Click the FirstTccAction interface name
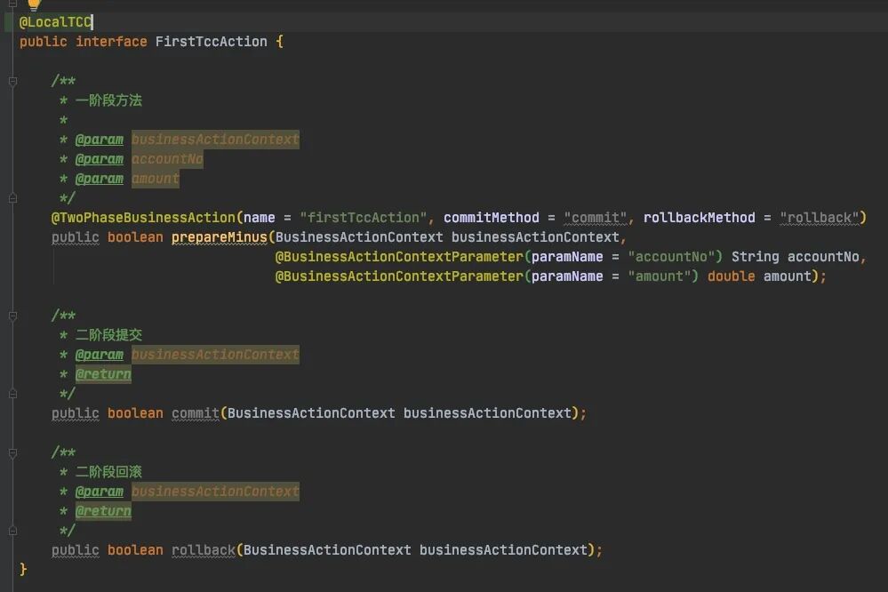Image resolution: width=888 pixels, height=592 pixels. [211, 42]
